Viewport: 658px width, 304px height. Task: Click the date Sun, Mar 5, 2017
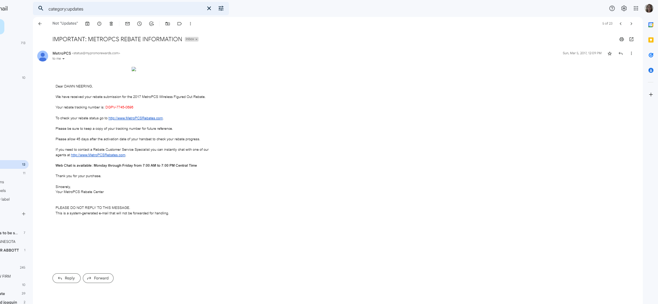pyautogui.click(x=582, y=53)
